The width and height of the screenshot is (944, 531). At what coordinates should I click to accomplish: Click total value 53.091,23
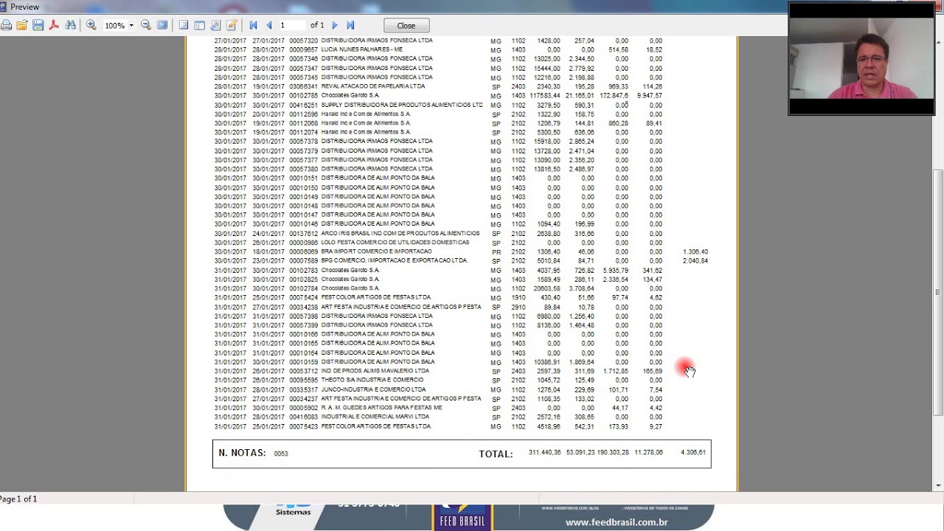tap(580, 452)
